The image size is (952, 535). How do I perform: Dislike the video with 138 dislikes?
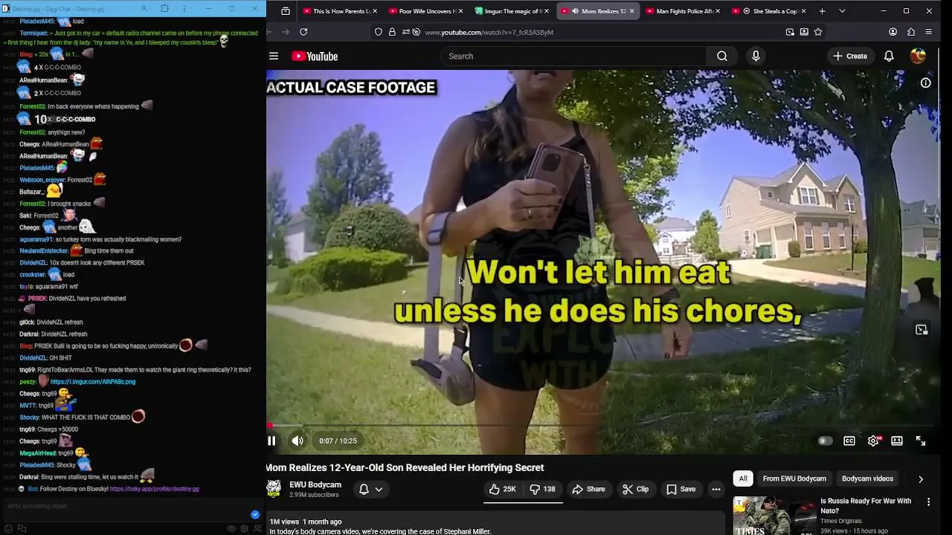click(542, 489)
